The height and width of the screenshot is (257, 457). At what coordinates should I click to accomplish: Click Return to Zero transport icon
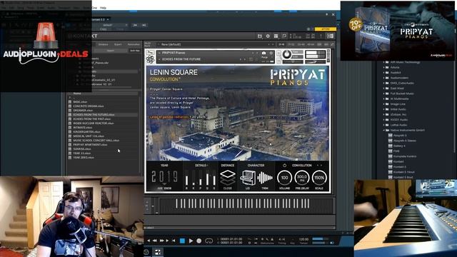pos(174,241)
